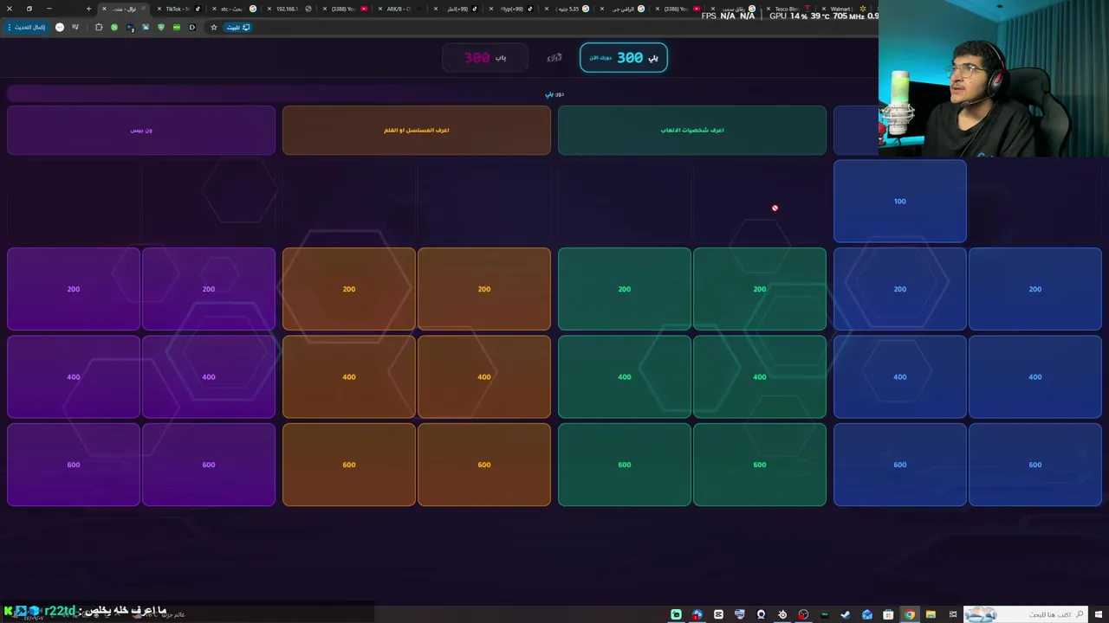Open the right blue 600 card
This screenshot has height=623, width=1109.
[1035, 465]
